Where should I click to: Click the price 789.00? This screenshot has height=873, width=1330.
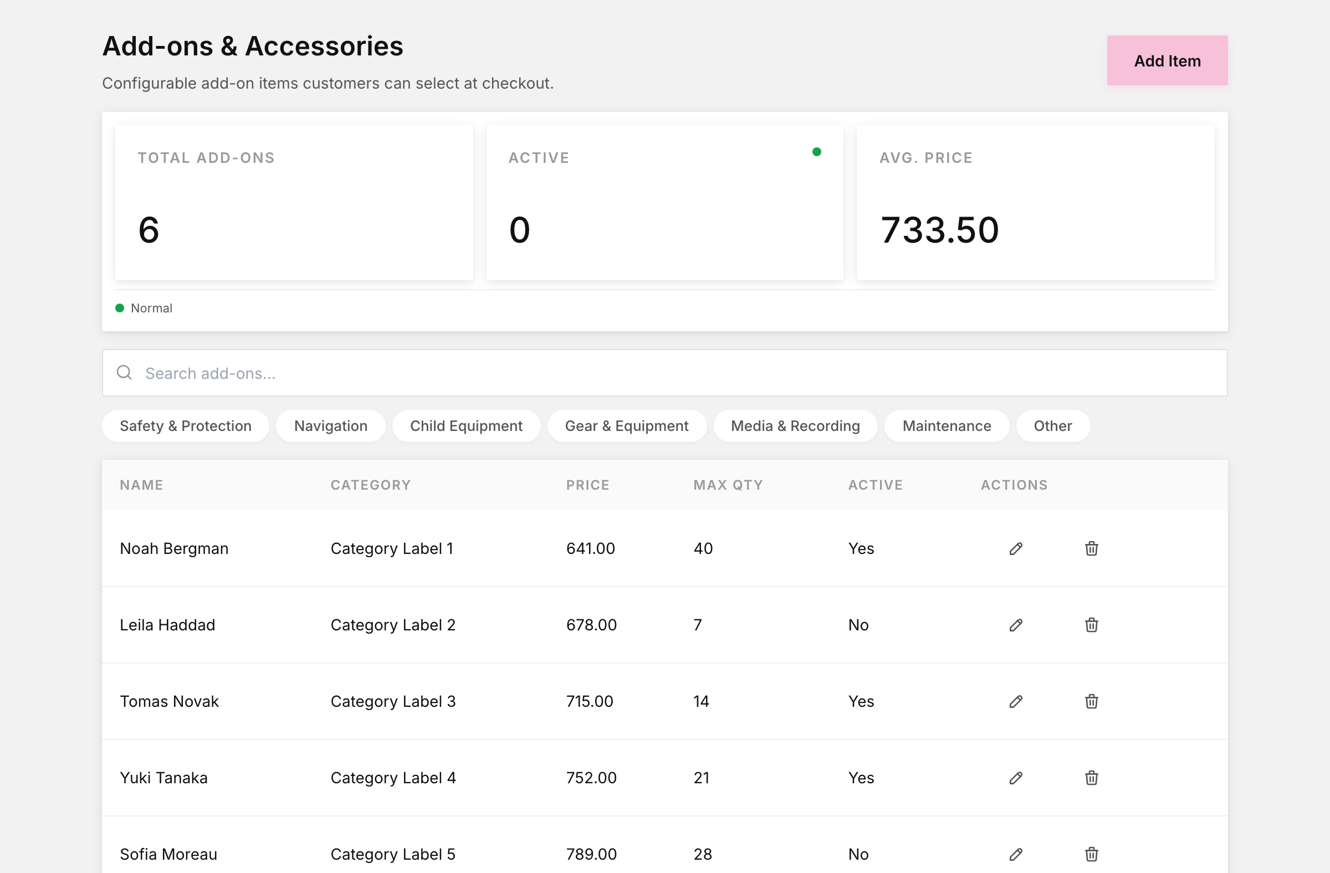click(x=591, y=855)
